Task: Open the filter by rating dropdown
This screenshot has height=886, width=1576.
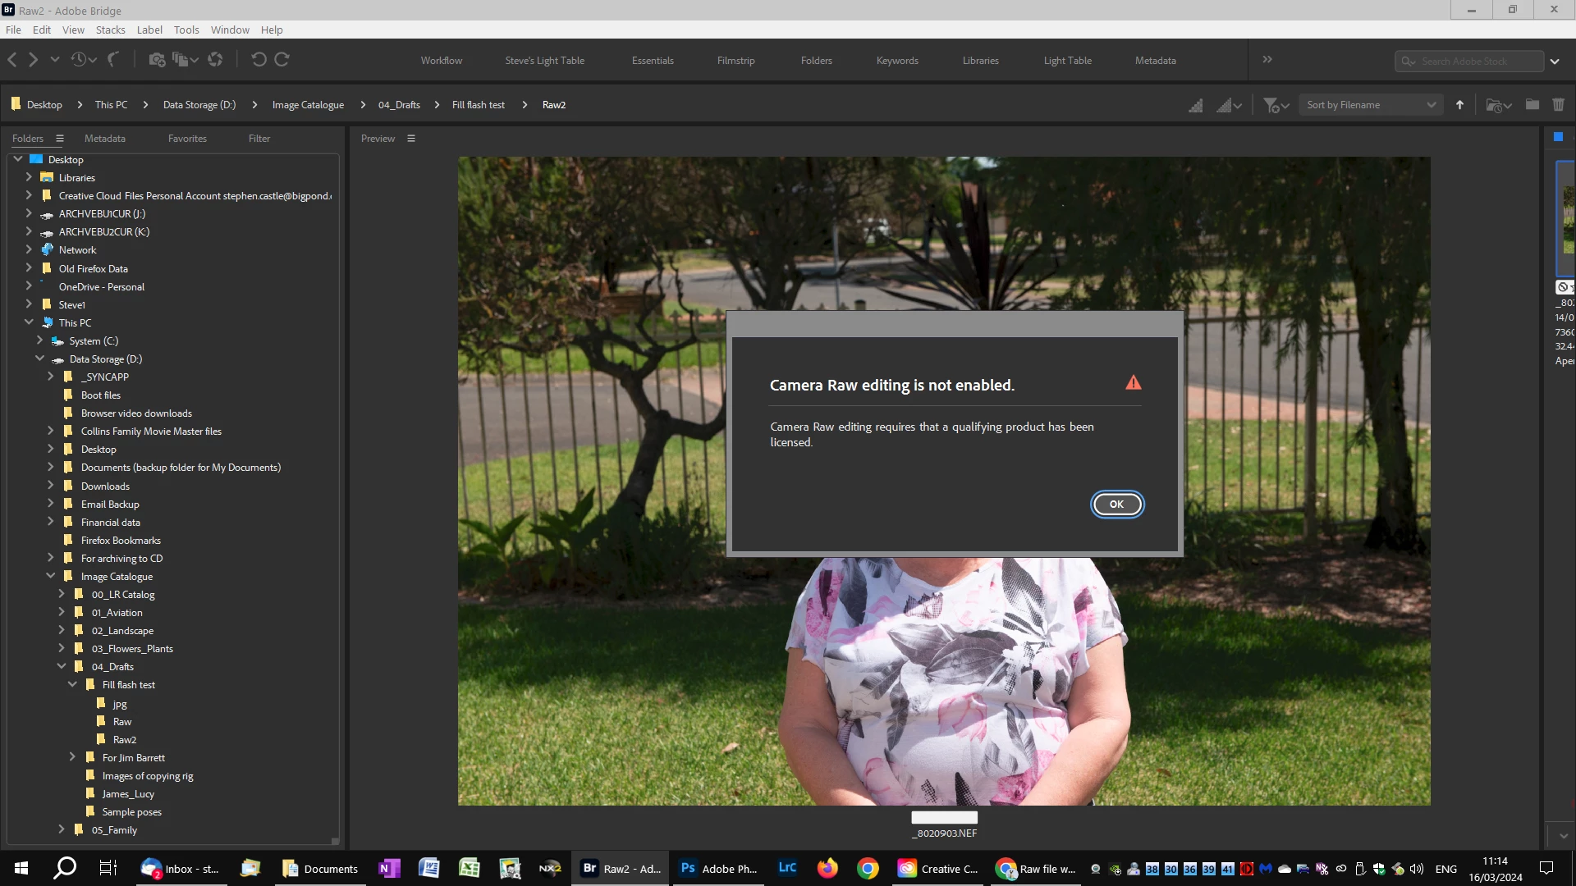Action: click(x=1276, y=105)
